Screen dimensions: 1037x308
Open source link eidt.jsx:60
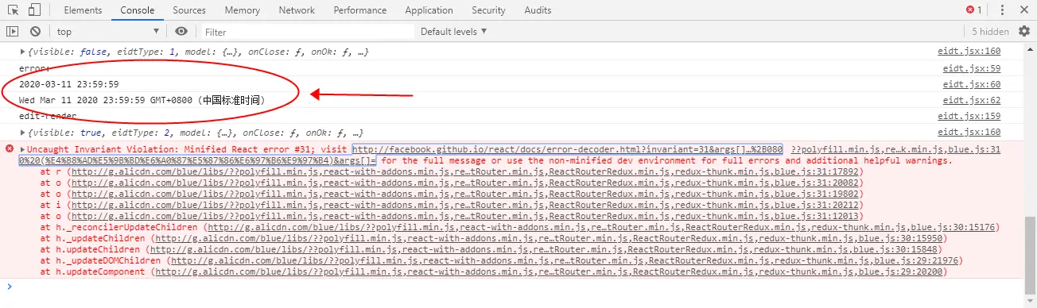tap(972, 84)
